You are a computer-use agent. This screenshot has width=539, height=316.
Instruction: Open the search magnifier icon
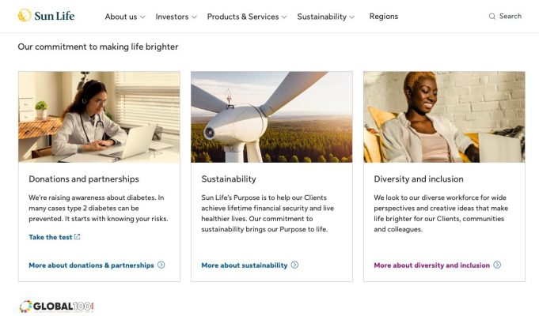click(x=492, y=17)
